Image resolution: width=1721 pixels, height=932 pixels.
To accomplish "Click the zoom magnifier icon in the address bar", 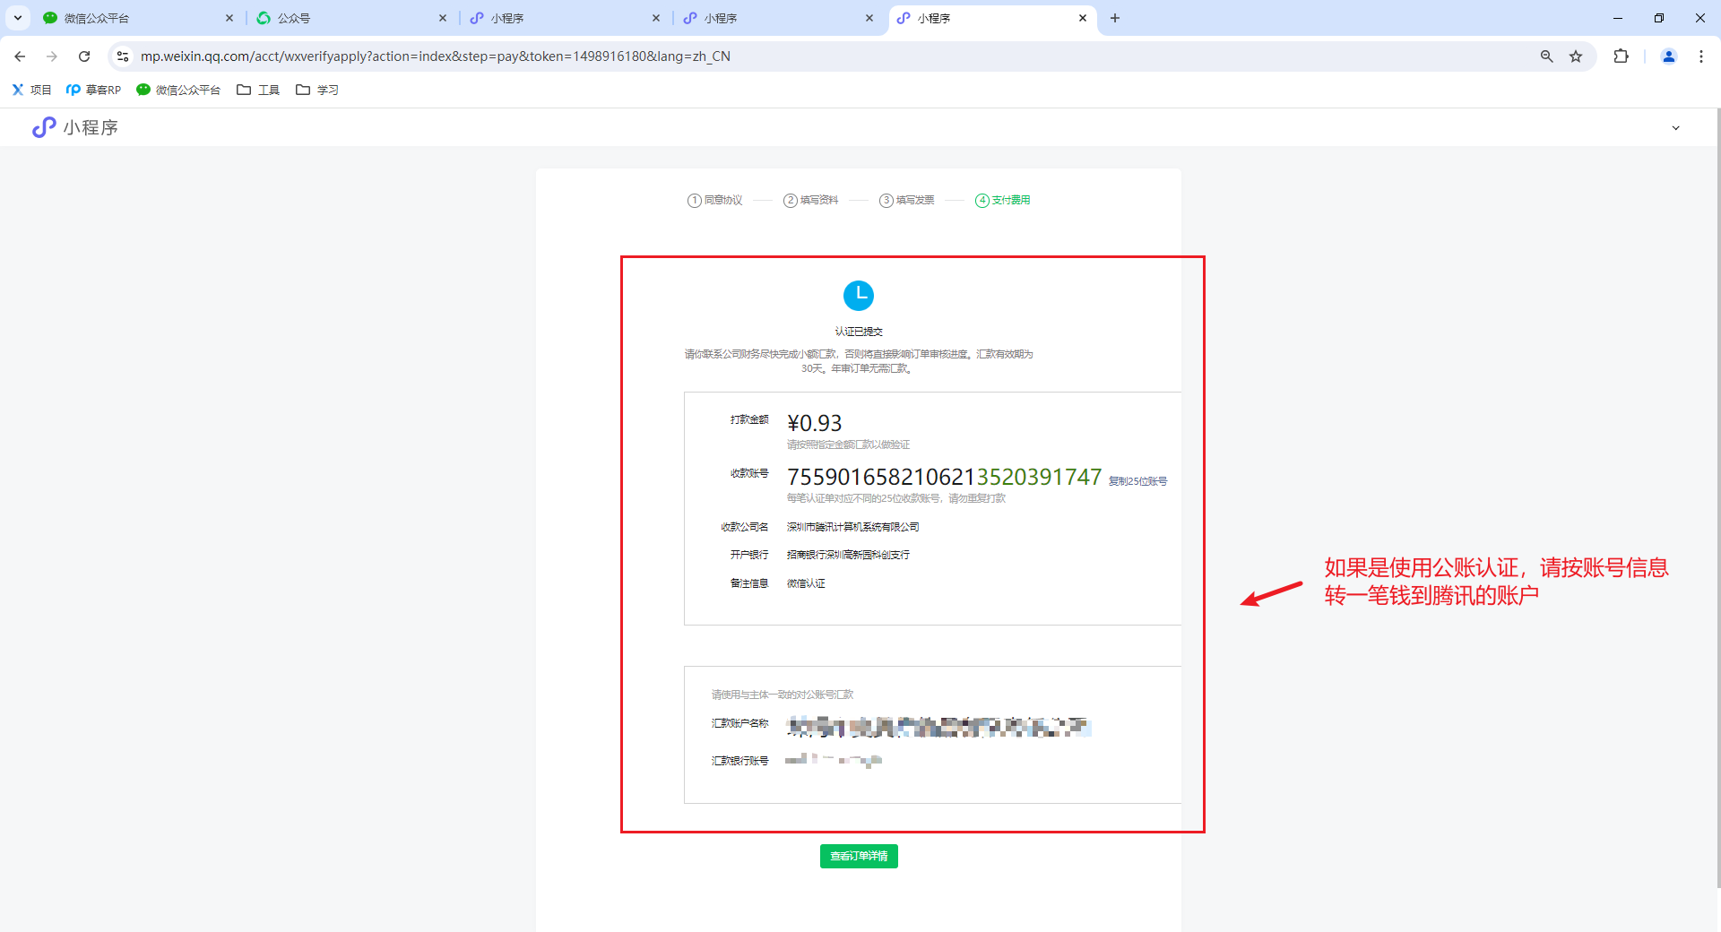I will pos(1546,56).
